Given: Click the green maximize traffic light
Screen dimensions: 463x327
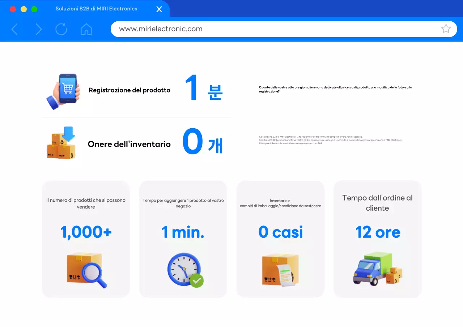Looking at the screenshot, I should click(x=34, y=9).
